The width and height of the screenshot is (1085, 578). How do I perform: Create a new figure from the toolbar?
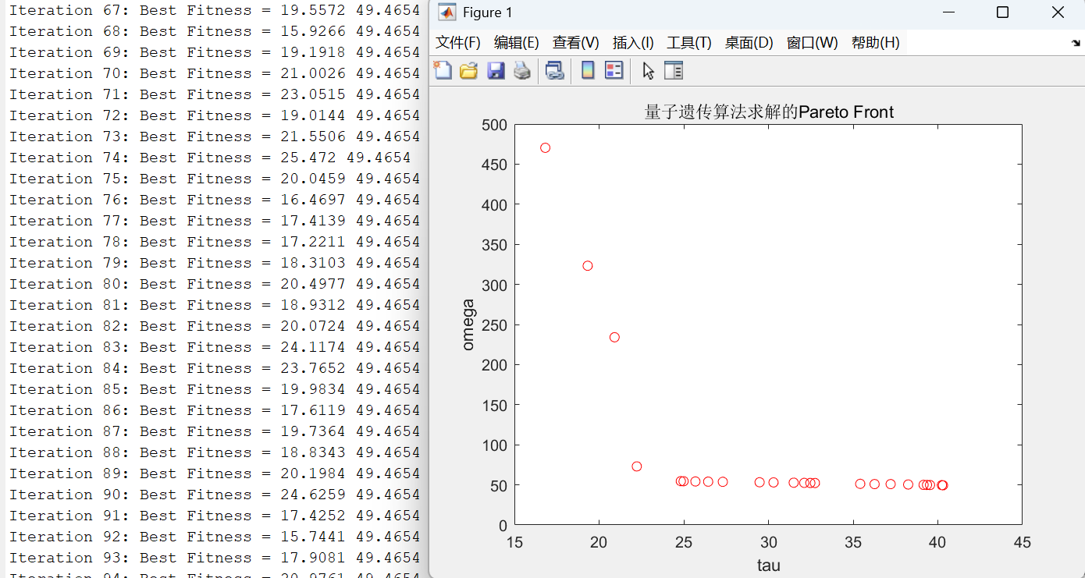click(x=443, y=71)
